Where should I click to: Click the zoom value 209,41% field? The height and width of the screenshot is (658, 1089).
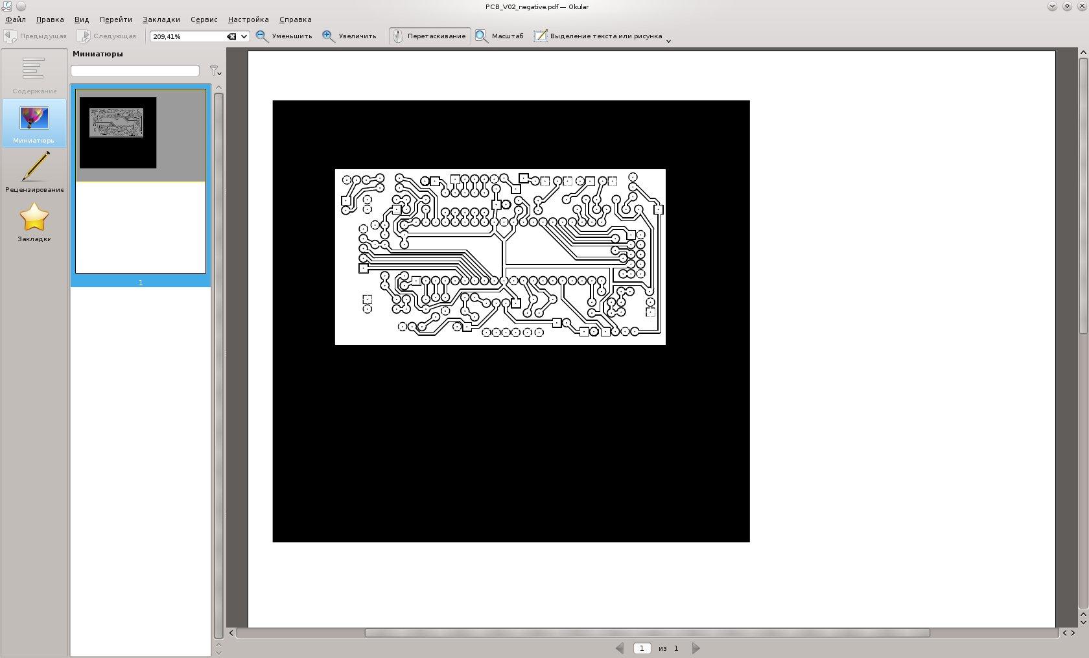pyautogui.click(x=188, y=36)
